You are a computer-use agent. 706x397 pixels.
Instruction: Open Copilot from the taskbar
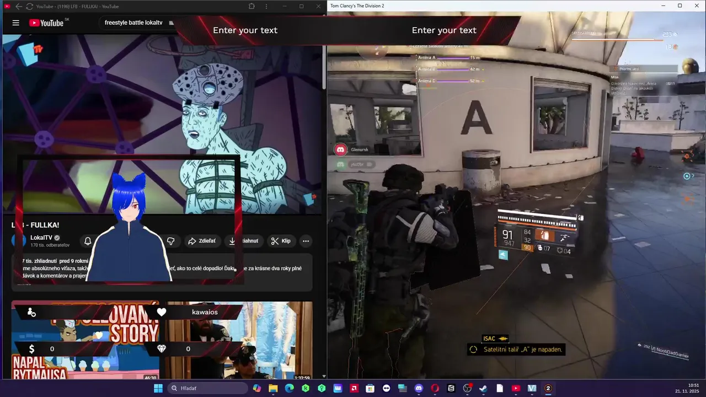[257, 388]
